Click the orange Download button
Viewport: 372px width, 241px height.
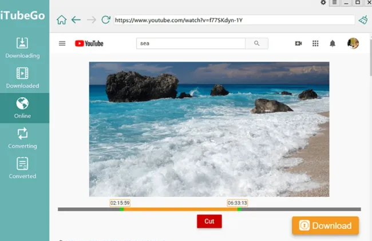(325, 226)
